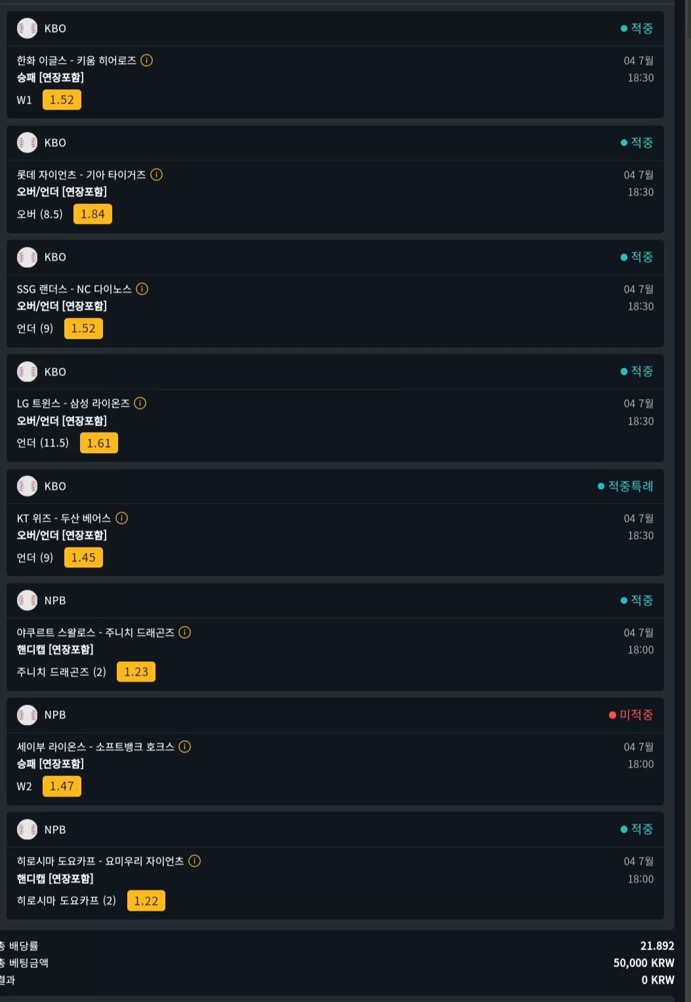Select the 1.47 odds badge for W2

62,786
